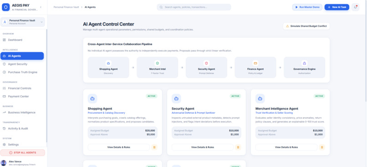Click the Security Agent card robot icon
The width and height of the screenshot is (367, 167).
(176, 99)
